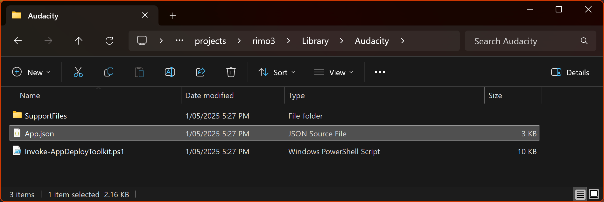Viewport: 604px width, 202px height.
Task: Open the View layout dropdown
Action: [x=334, y=72]
